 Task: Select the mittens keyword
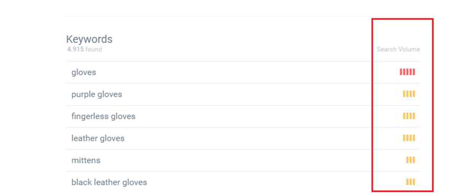point(86,160)
